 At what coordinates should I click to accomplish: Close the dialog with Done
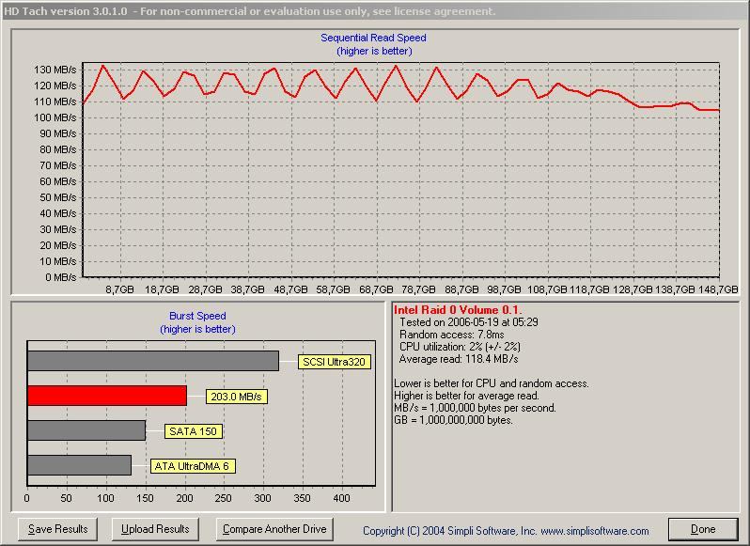(x=703, y=529)
